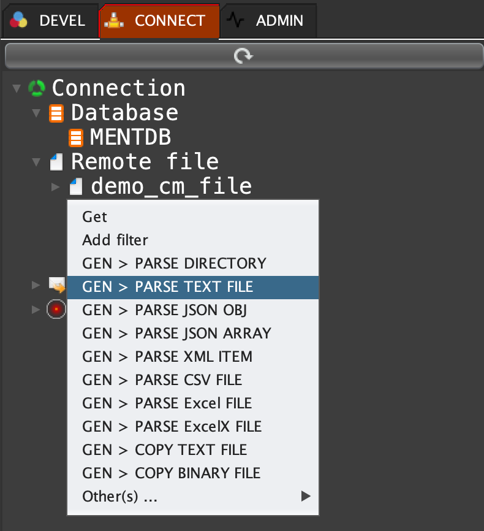Click GEN > COPY BINARY FILE

click(171, 473)
